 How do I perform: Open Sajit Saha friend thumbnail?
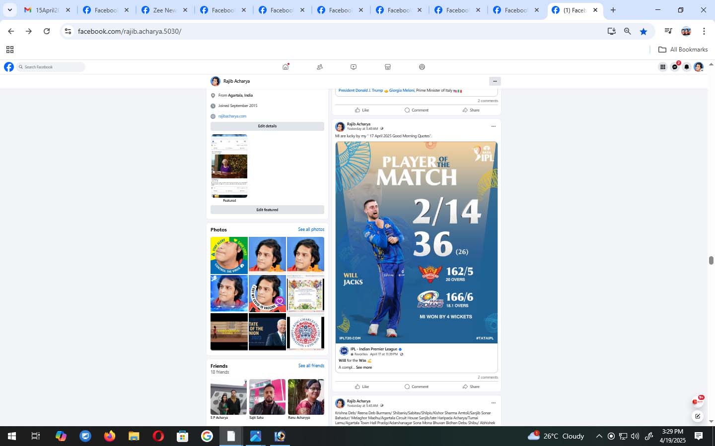(x=268, y=397)
